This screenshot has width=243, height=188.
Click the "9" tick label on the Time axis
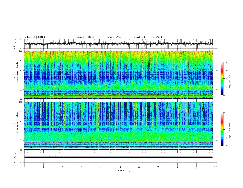point(196,167)
